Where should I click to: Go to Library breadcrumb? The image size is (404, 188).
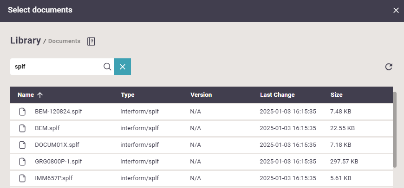26,41
